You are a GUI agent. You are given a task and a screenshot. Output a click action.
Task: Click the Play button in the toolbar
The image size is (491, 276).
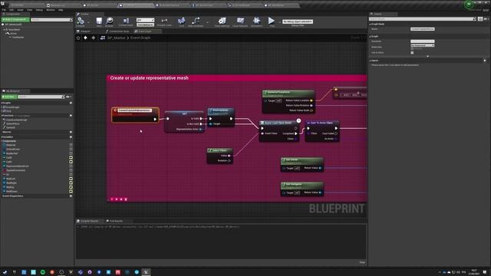[272, 21]
